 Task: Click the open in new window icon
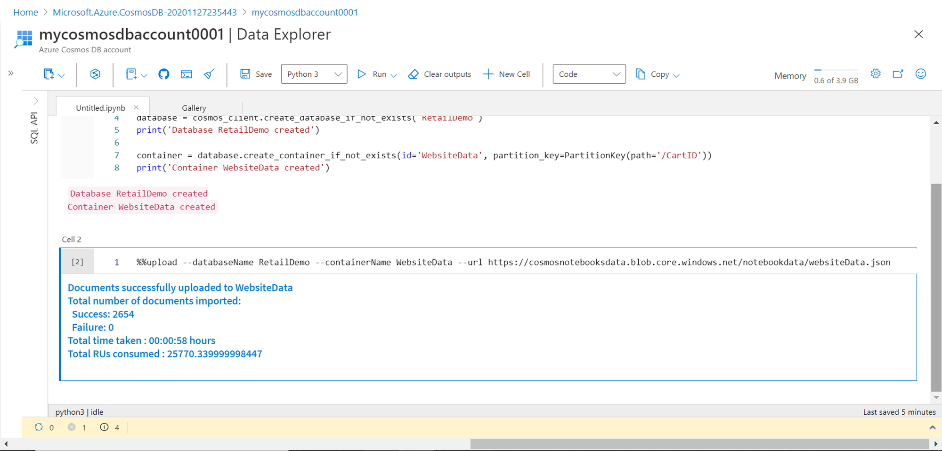click(898, 73)
